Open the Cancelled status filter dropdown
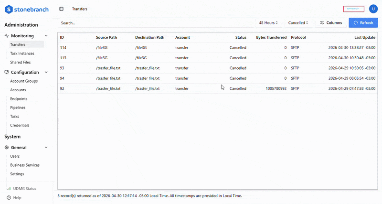 click(298, 22)
